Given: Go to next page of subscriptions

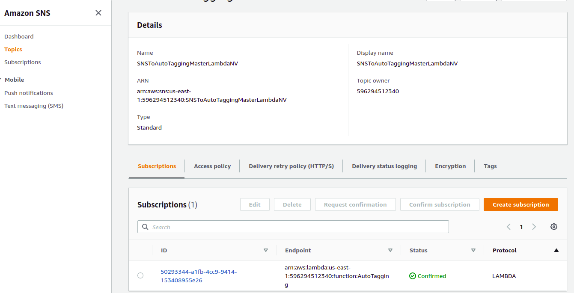Looking at the screenshot, I should (x=534, y=227).
